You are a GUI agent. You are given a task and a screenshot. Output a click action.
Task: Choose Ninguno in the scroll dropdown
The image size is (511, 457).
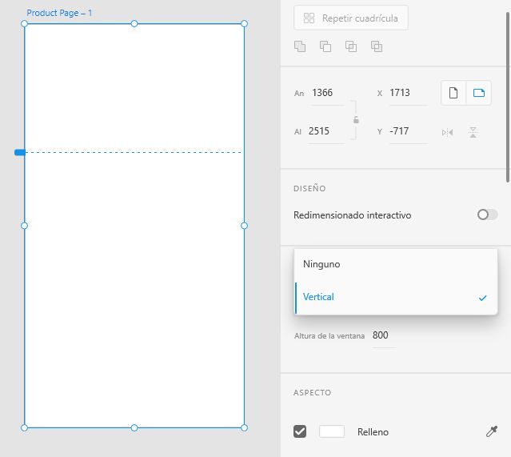pos(396,264)
